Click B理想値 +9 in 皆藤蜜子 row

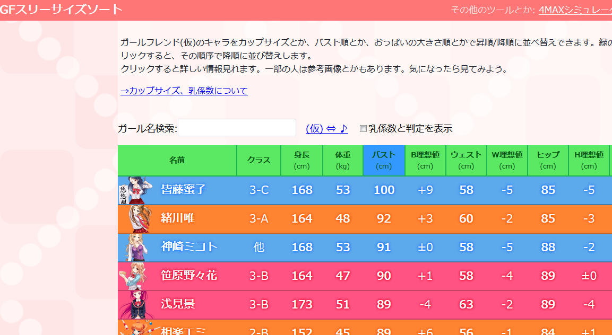425,190
